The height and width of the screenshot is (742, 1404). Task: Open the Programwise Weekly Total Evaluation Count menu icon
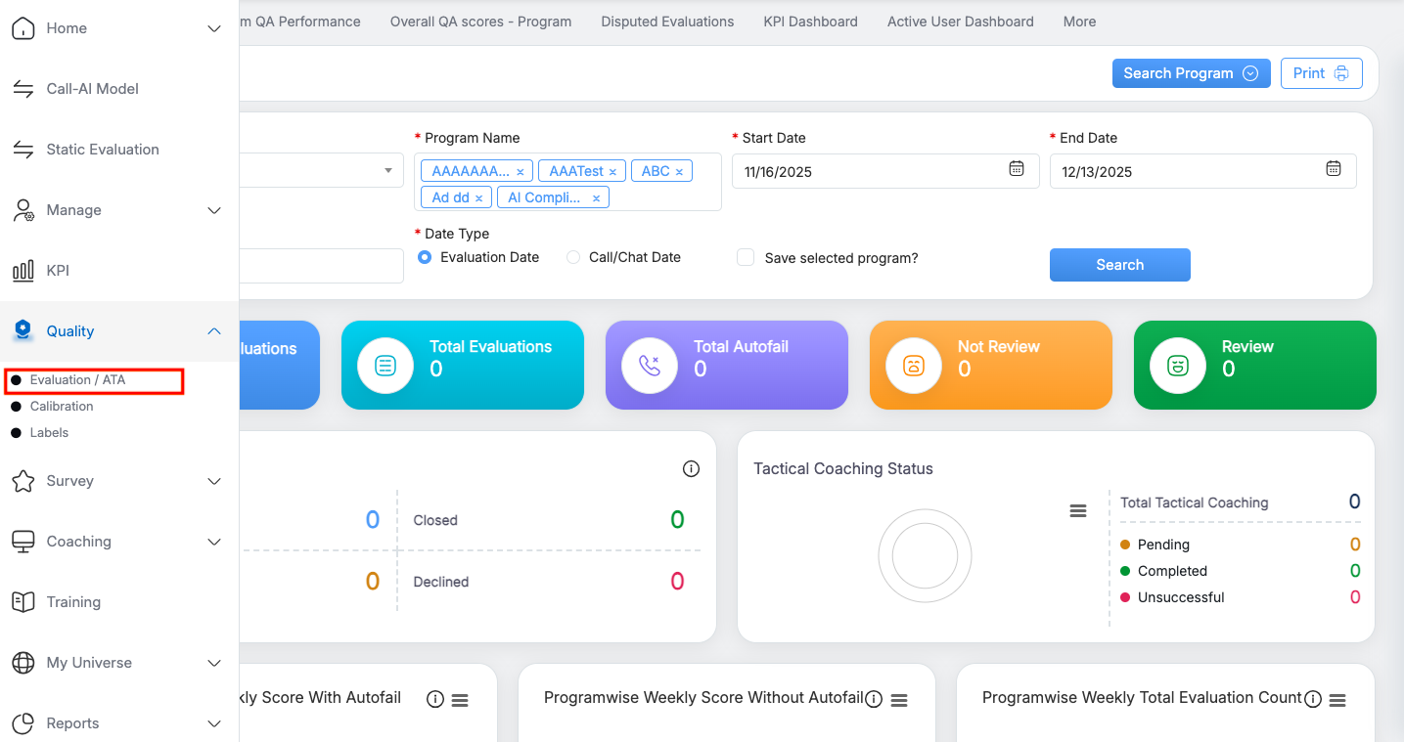tap(1338, 700)
